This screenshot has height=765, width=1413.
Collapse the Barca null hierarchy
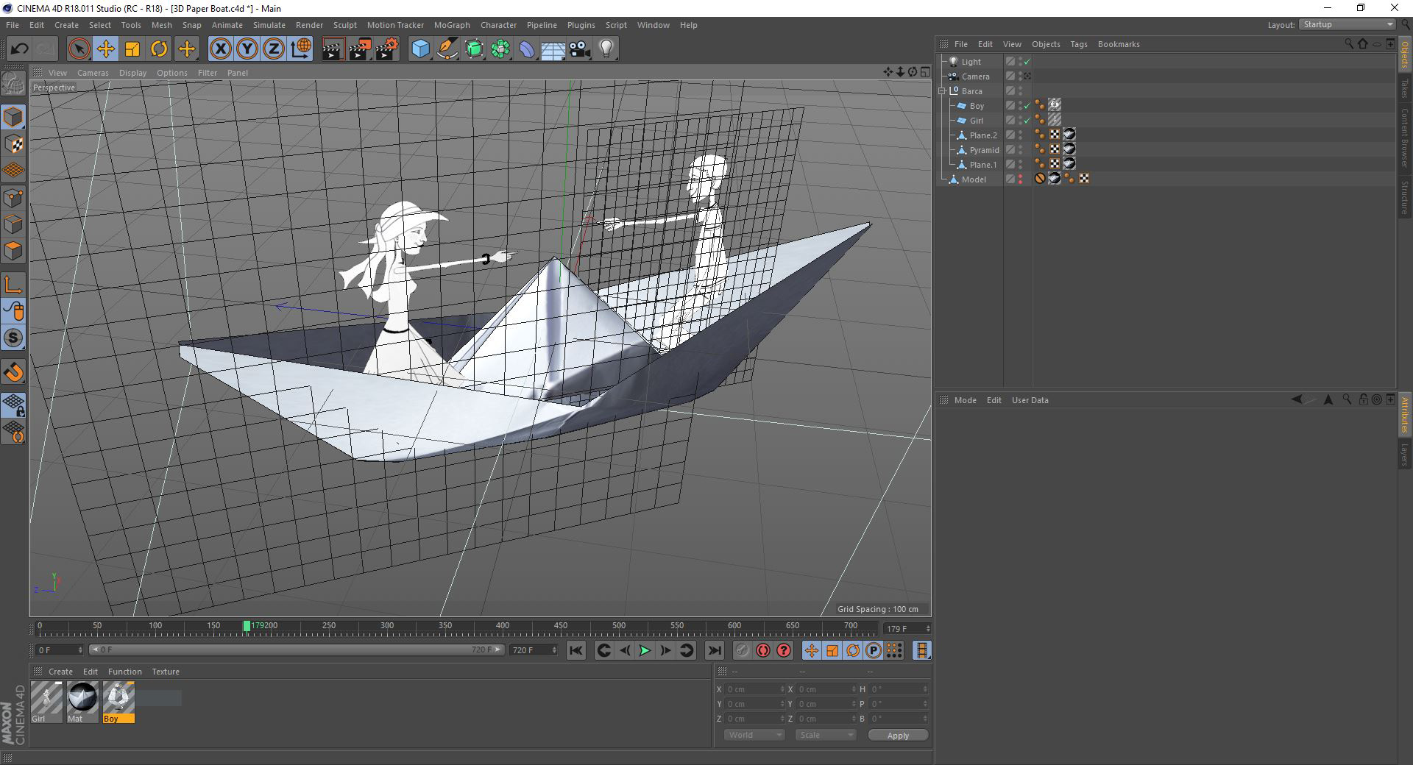(942, 91)
